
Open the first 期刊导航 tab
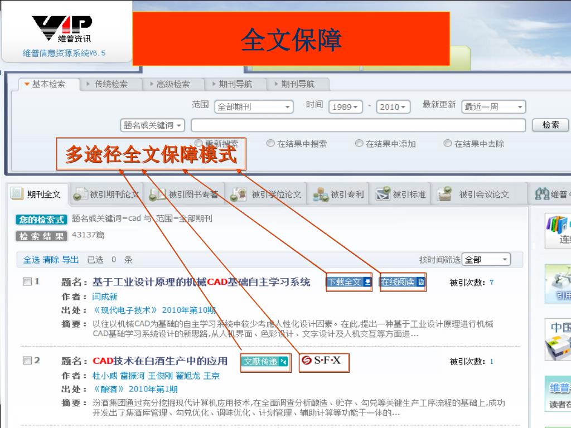[235, 84]
